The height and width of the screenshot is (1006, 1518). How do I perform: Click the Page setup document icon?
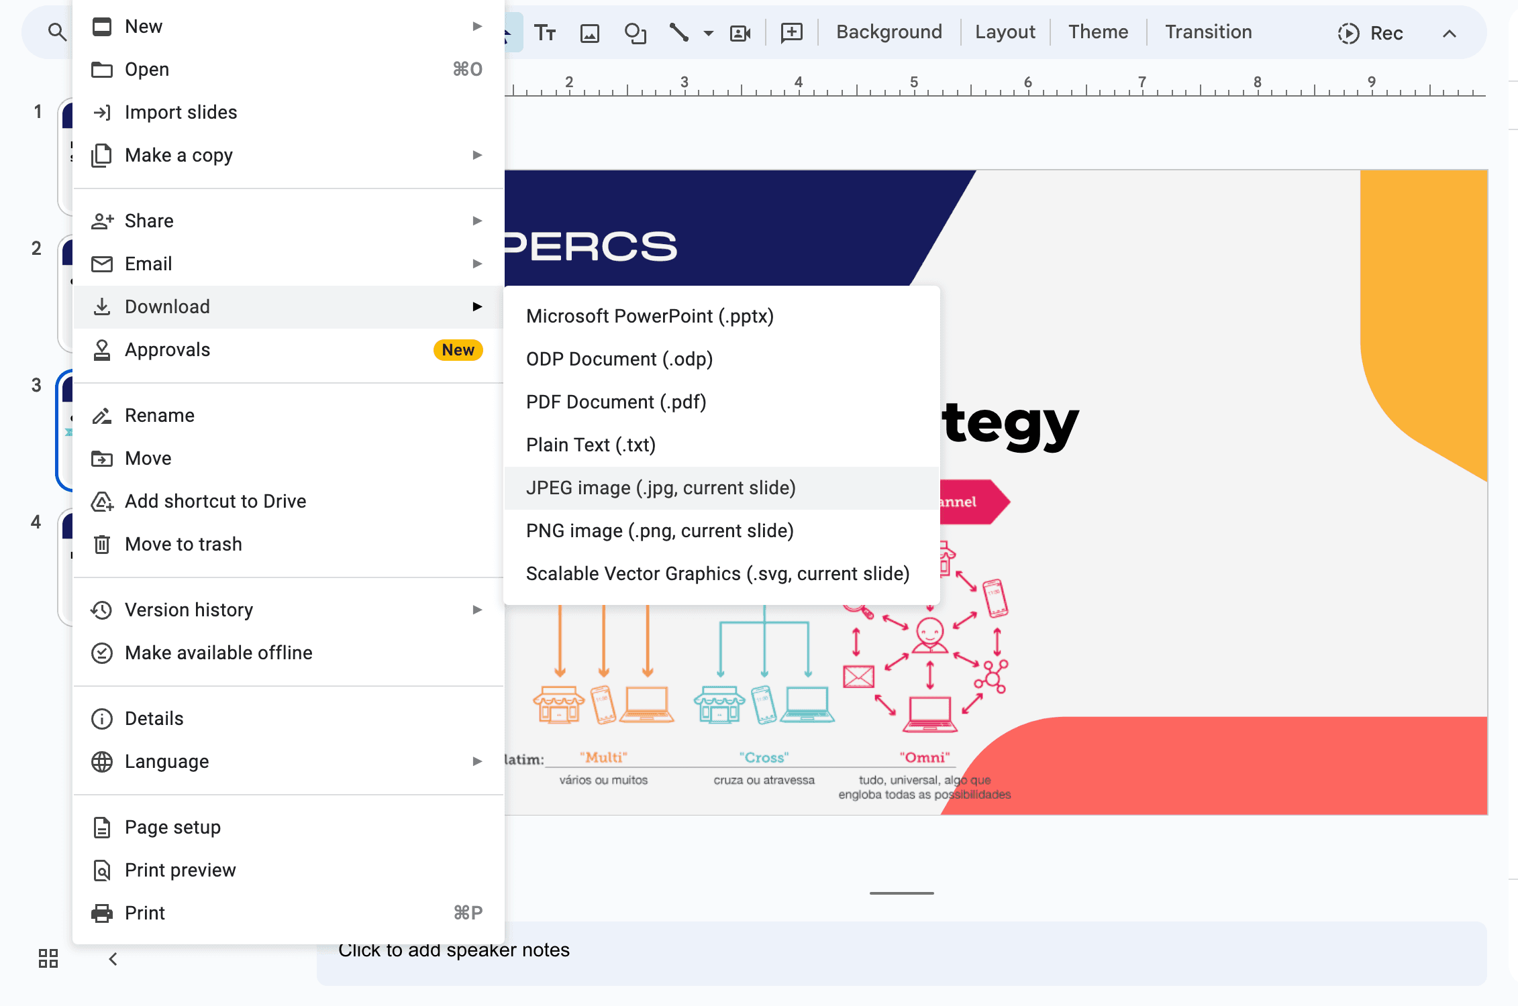101,827
